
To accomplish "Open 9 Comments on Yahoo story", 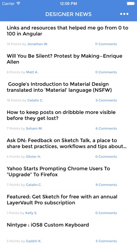I will pos(106,185).
